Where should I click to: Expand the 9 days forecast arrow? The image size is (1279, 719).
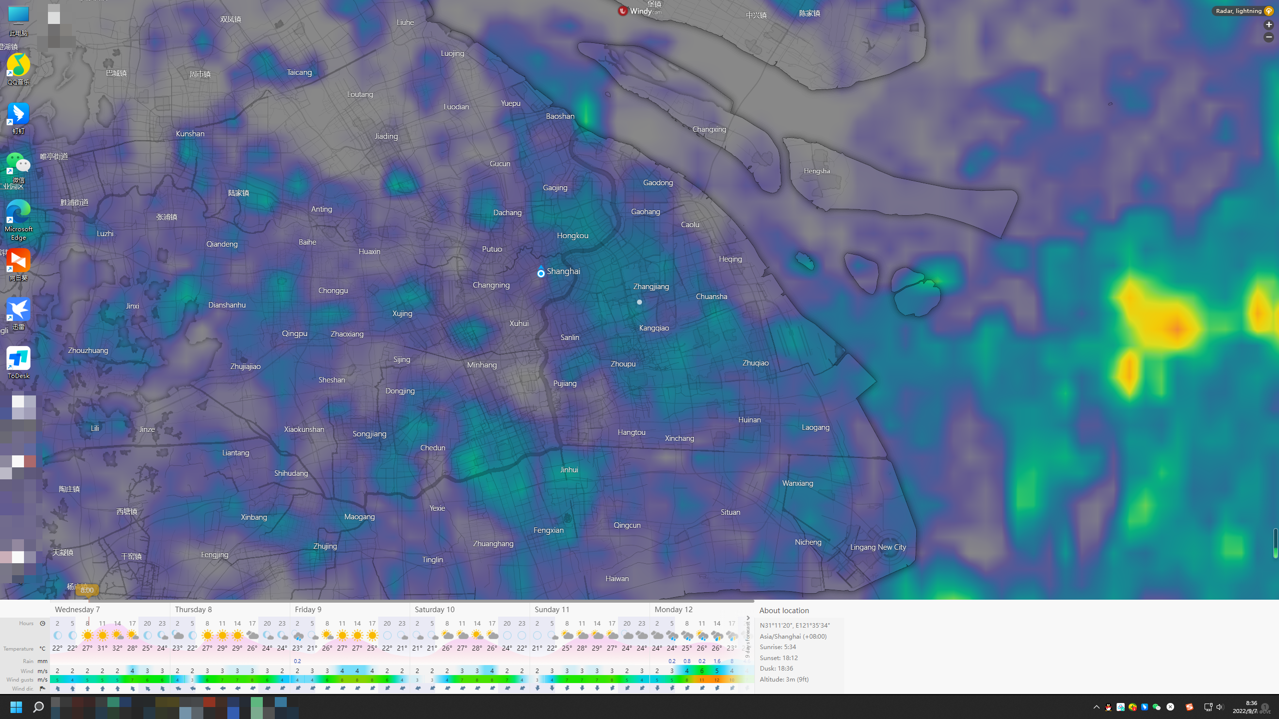click(748, 618)
